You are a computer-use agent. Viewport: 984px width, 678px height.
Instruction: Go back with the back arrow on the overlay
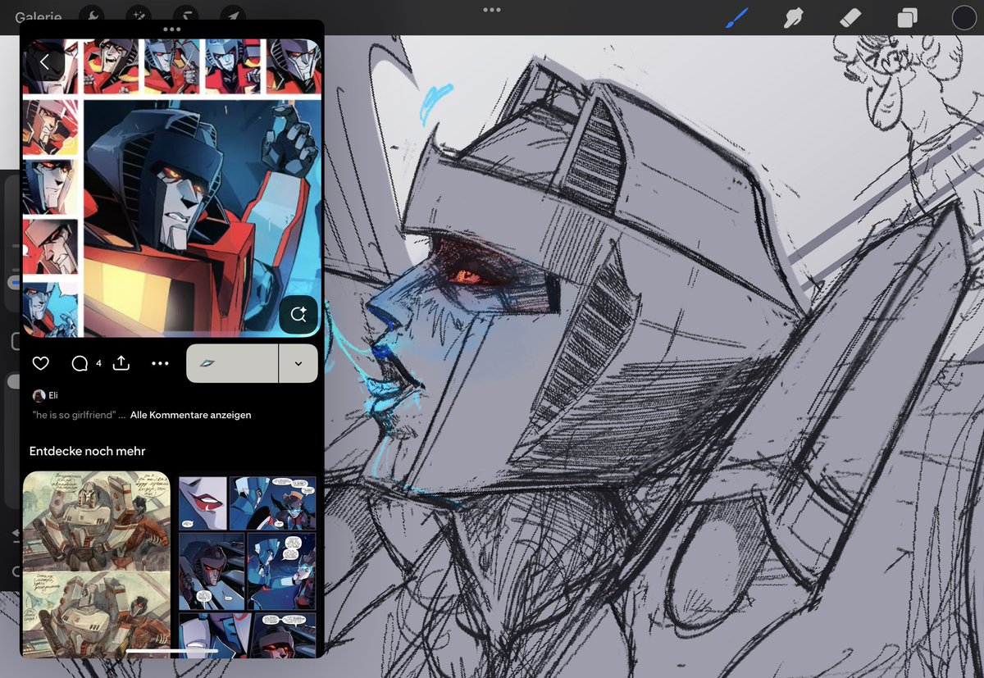[46, 61]
